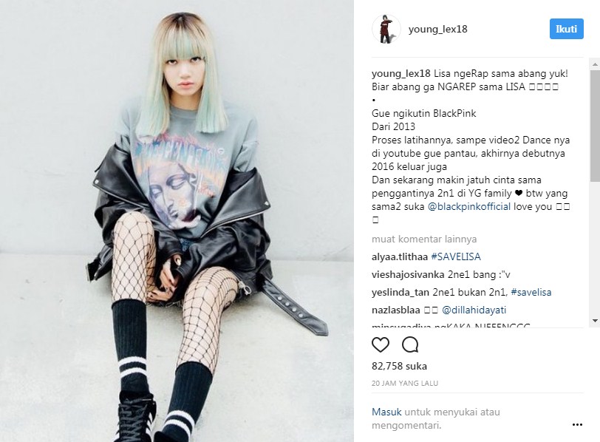Open the @dillahidayati mention
Image resolution: width=600 pixels, height=442 pixels.
tap(474, 310)
